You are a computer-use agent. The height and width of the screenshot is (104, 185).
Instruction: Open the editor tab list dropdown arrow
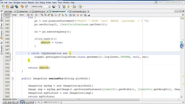[180, 11]
